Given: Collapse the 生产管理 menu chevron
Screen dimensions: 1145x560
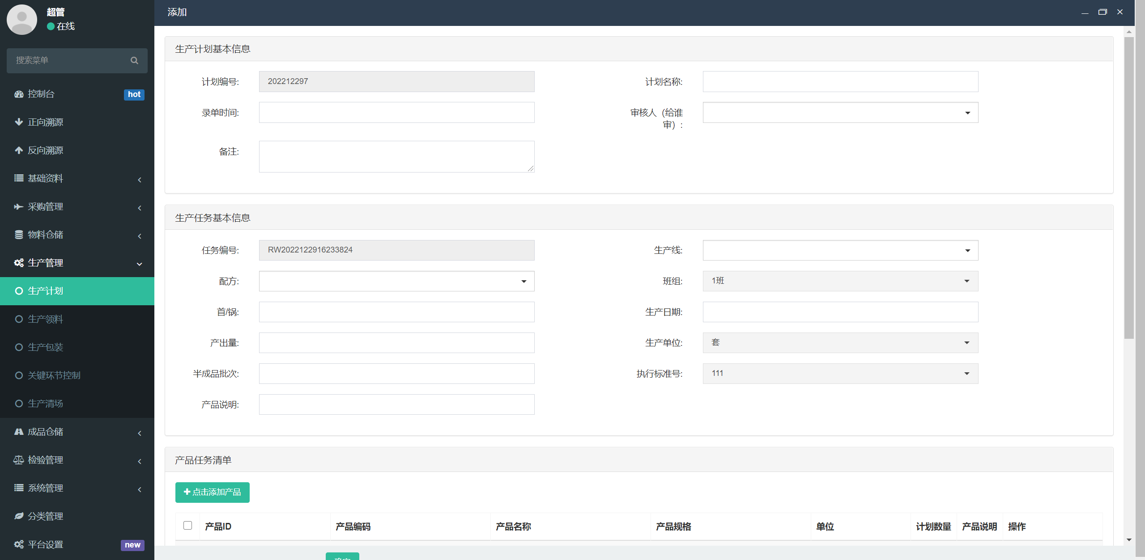Looking at the screenshot, I should tap(140, 264).
